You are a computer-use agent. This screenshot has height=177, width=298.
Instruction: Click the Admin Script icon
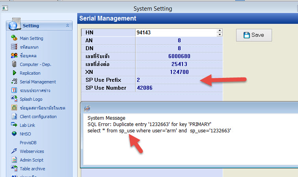14,160
